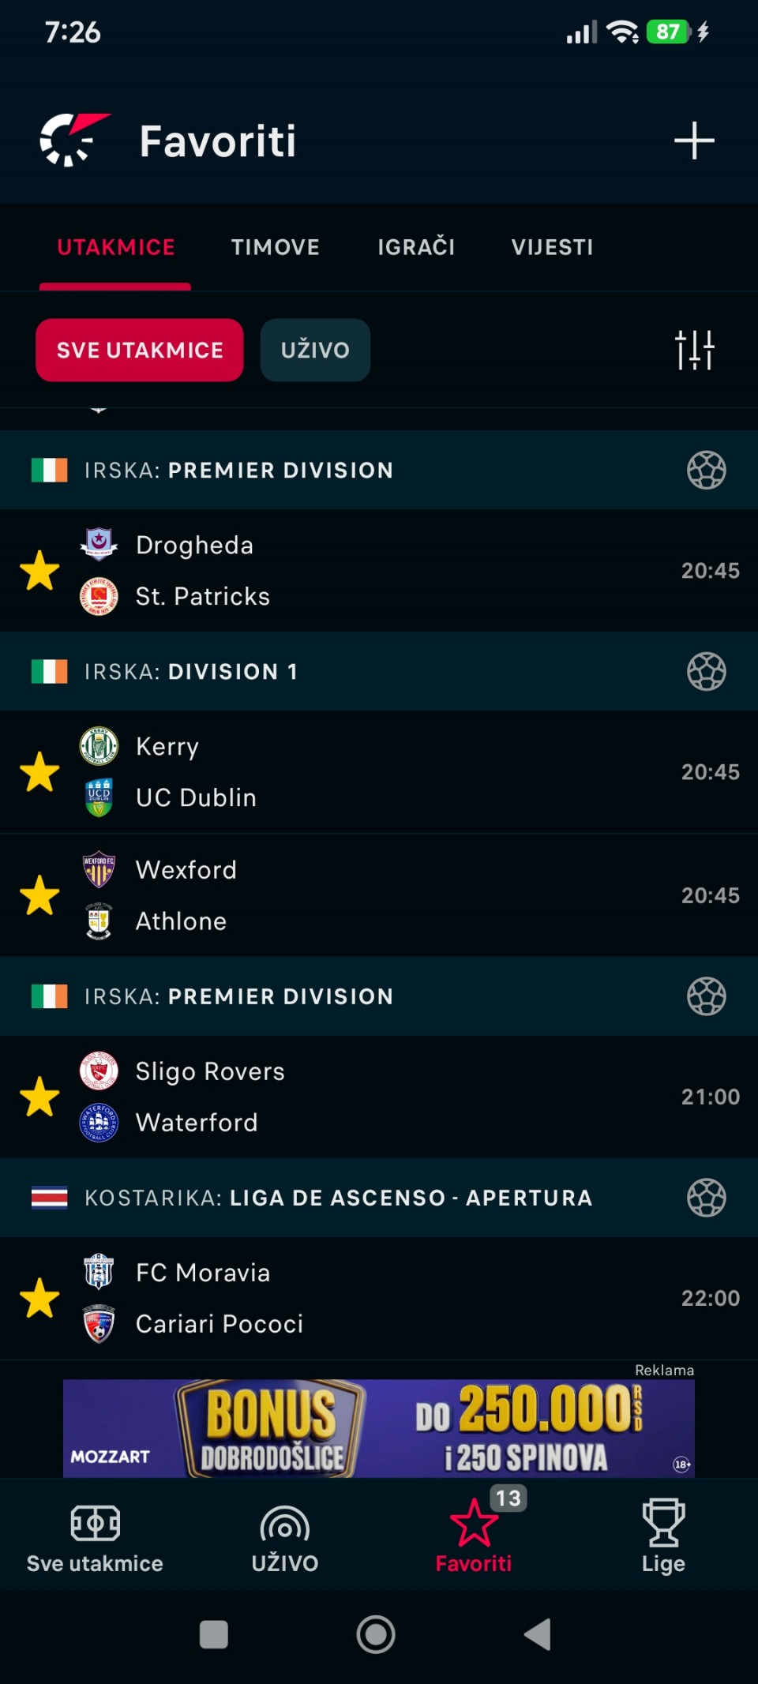This screenshot has height=1684, width=758.
Task: Open the Mozzart bonus ad banner
Action: pyautogui.click(x=379, y=1427)
